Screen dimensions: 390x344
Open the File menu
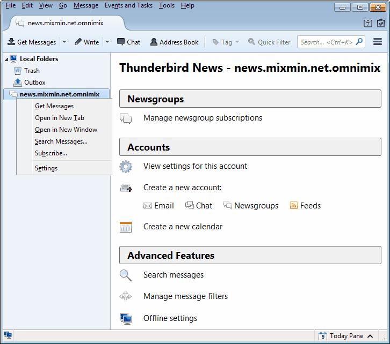point(11,5)
